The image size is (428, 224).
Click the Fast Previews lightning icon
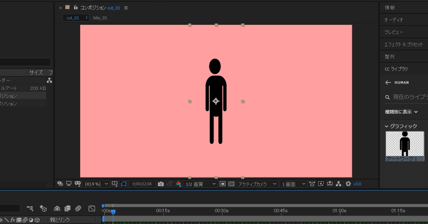321,184
